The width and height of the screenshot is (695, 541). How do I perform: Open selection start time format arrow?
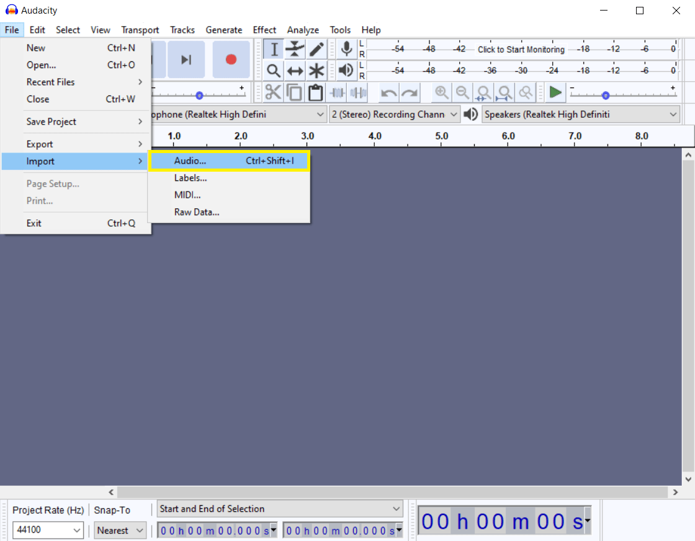click(273, 530)
